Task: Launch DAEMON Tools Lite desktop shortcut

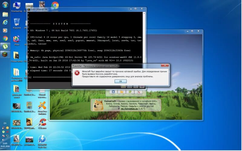Action: [x=42, y=141]
